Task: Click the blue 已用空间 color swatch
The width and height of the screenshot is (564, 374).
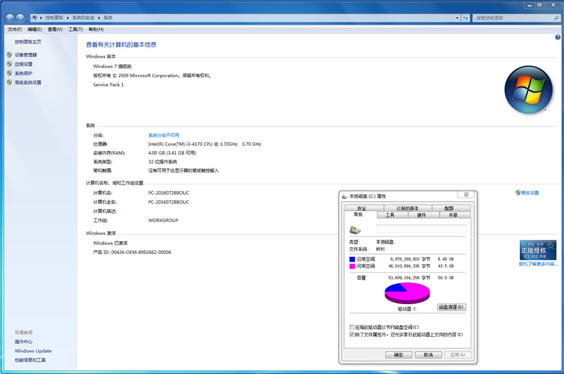Action: coord(352,259)
